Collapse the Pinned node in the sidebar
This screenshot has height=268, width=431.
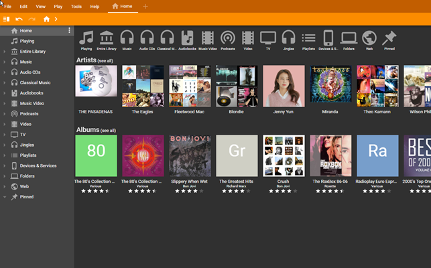click(x=5, y=197)
